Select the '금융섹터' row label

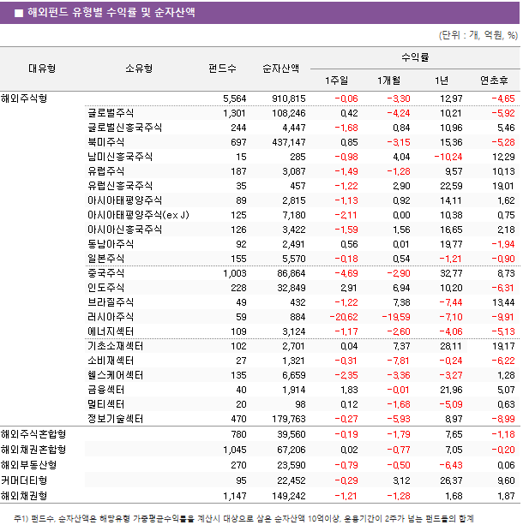pyautogui.click(x=106, y=390)
